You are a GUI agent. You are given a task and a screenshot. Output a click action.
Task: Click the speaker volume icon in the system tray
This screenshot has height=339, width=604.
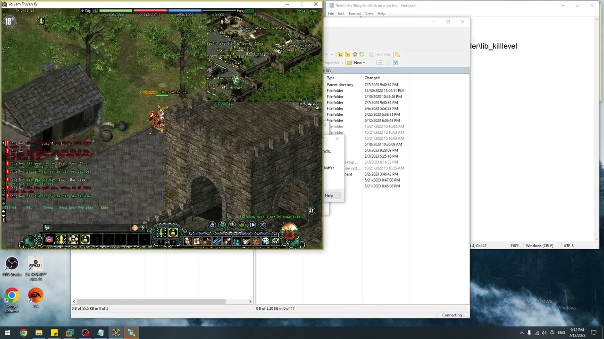pos(545,333)
